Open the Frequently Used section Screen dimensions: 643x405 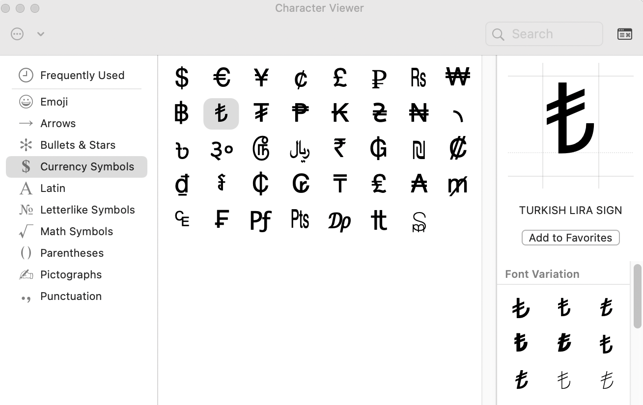point(83,75)
